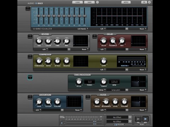Play the original signal

click(x=138, y=119)
